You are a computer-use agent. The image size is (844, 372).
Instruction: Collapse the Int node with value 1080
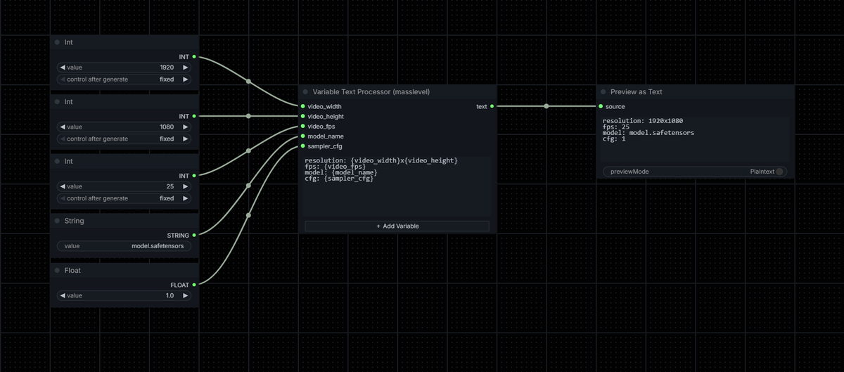point(57,102)
